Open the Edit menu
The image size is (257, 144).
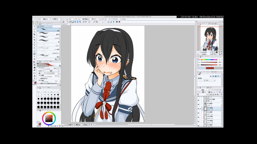pyautogui.click(x=45, y=19)
